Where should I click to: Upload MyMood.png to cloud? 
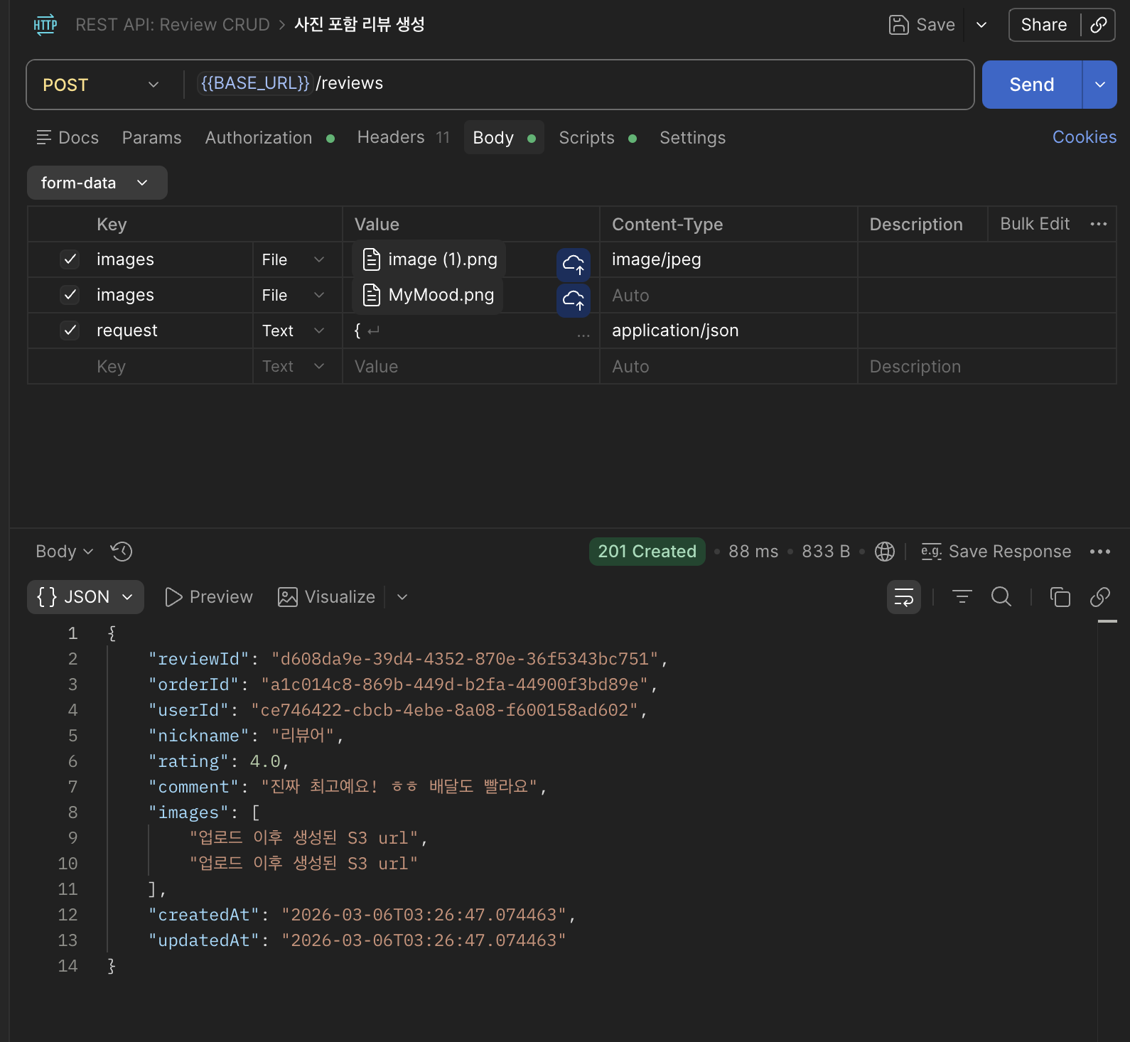tap(574, 301)
